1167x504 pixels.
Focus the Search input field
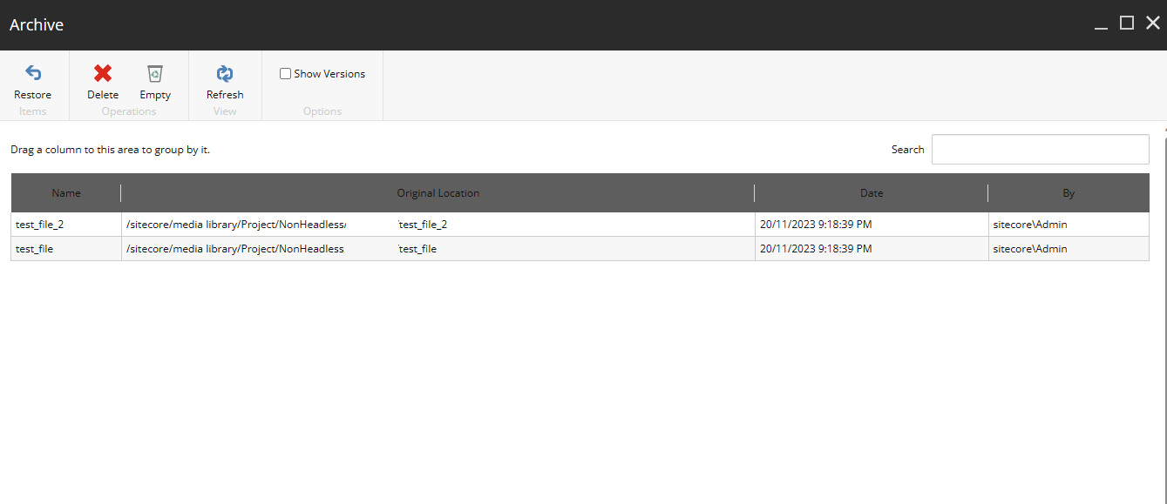pyautogui.click(x=1041, y=150)
